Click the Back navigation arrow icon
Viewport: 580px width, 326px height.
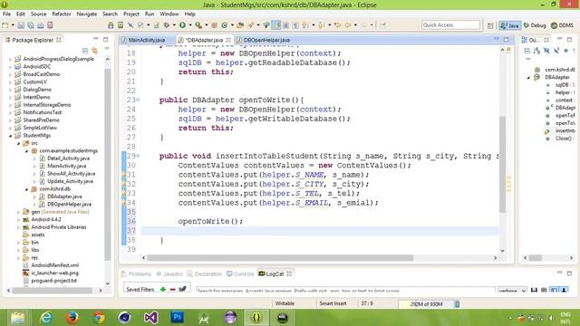347,25
